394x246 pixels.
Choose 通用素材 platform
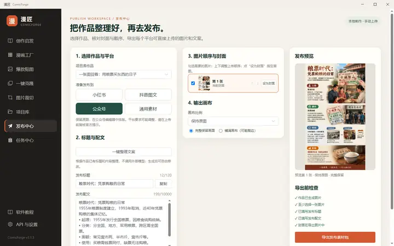[148, 109]
